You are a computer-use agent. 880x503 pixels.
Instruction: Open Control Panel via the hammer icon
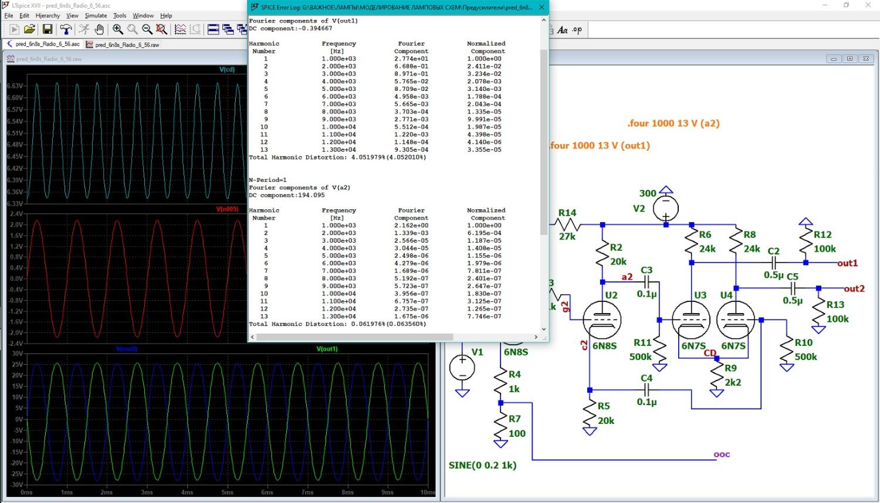coord(66,29)
